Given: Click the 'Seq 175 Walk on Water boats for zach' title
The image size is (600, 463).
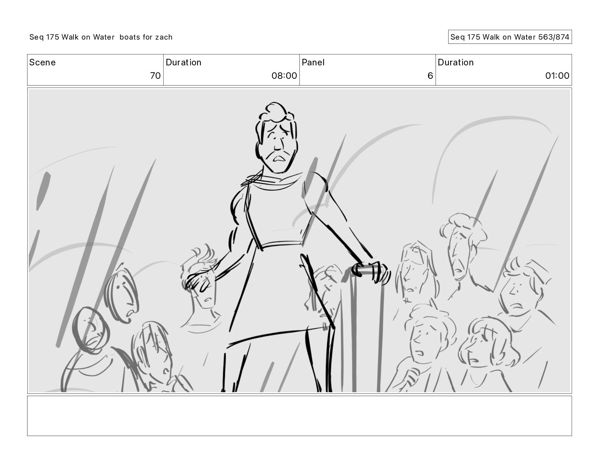Looking at the screenshot, I should click(101, 37).
